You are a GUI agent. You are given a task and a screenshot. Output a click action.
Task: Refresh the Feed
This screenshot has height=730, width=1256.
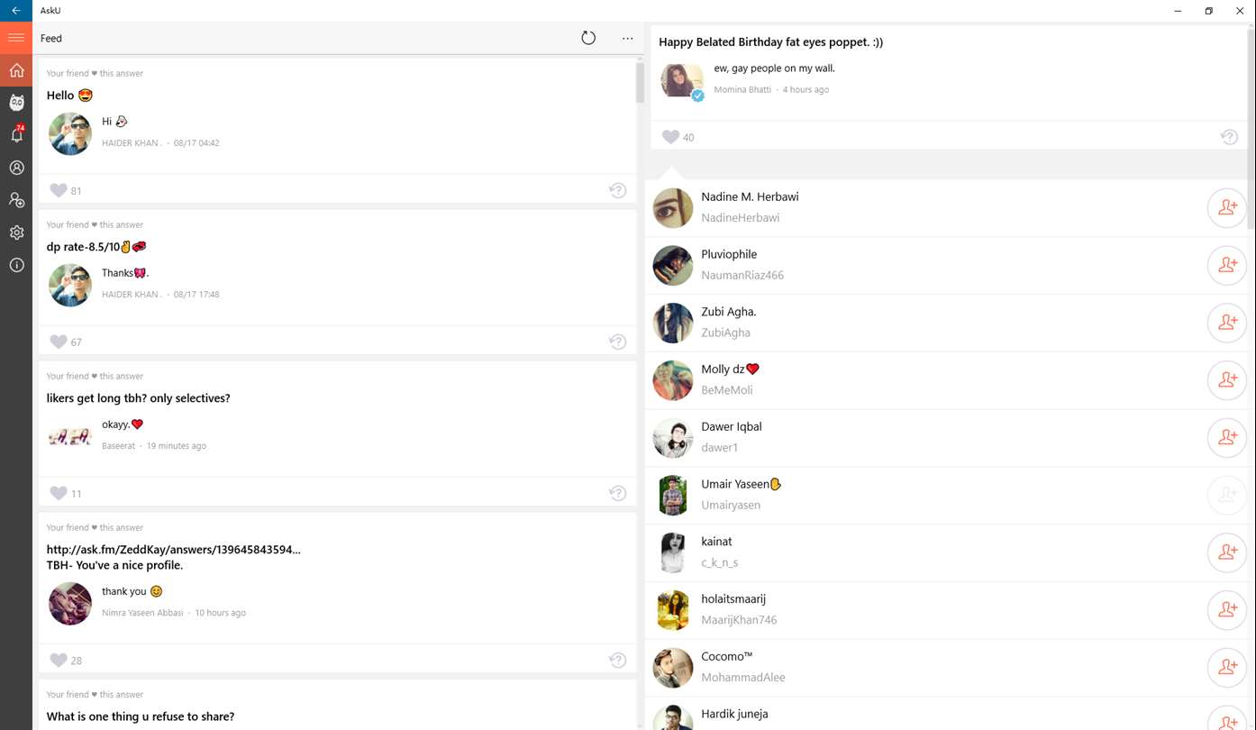tap(588, 38)
